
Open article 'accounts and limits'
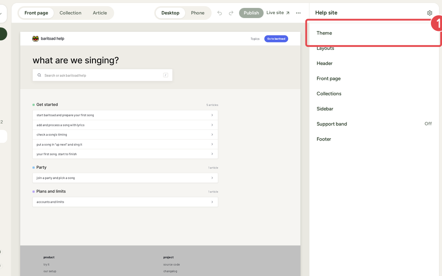(x=125, y=202)
